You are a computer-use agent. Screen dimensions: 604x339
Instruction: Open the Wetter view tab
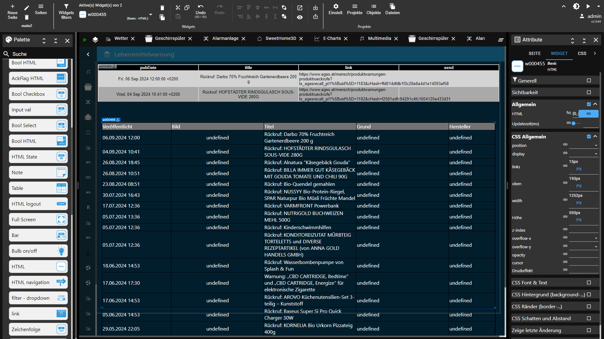point(121,38)
